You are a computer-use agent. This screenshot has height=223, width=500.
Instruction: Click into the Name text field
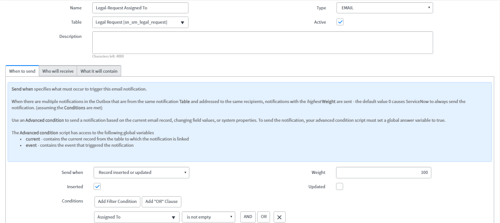[140, 8]
